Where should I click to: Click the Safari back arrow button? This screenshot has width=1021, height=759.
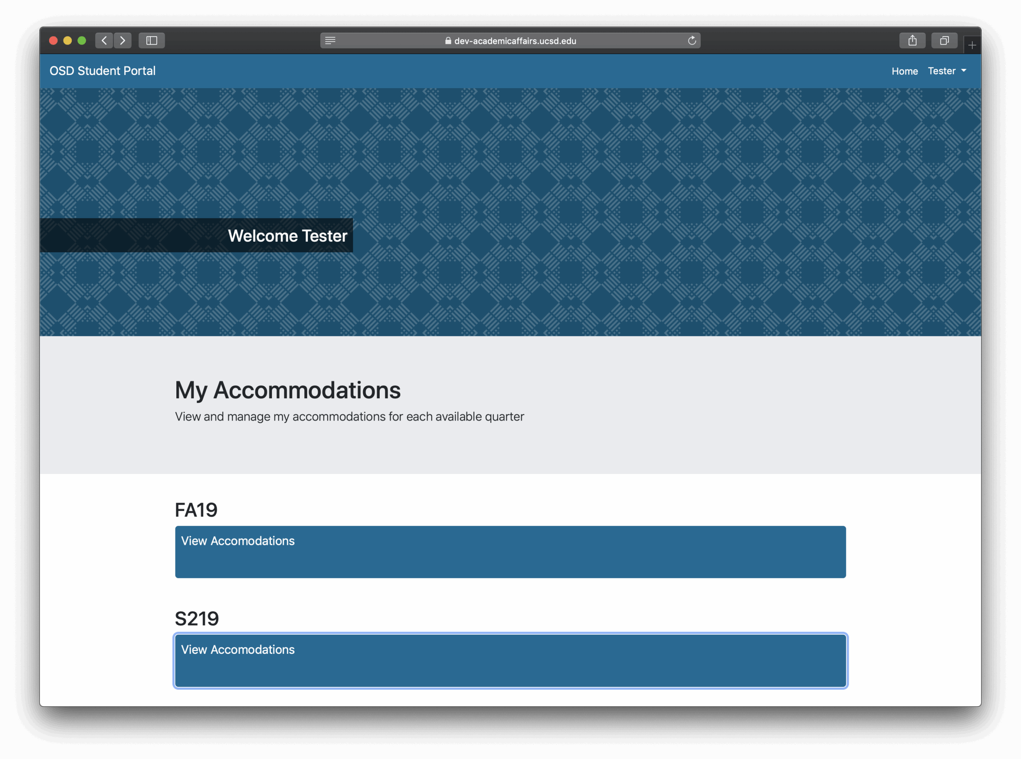click(104, 40)
